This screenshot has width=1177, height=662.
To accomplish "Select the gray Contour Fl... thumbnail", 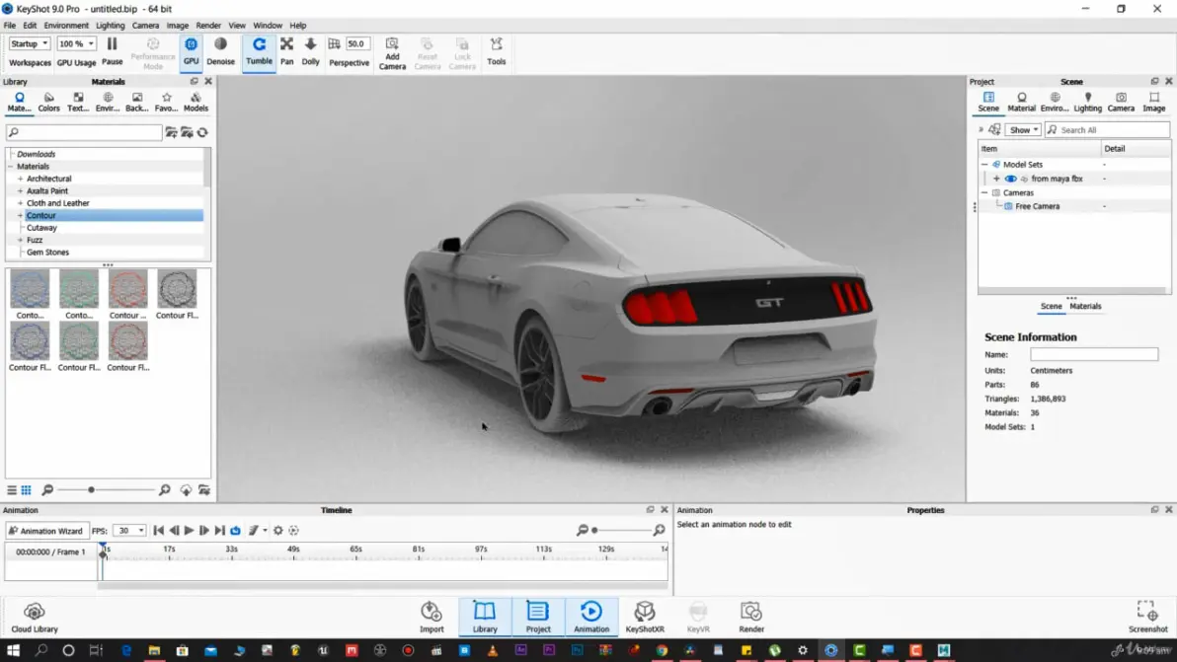I will click(177, 295).
